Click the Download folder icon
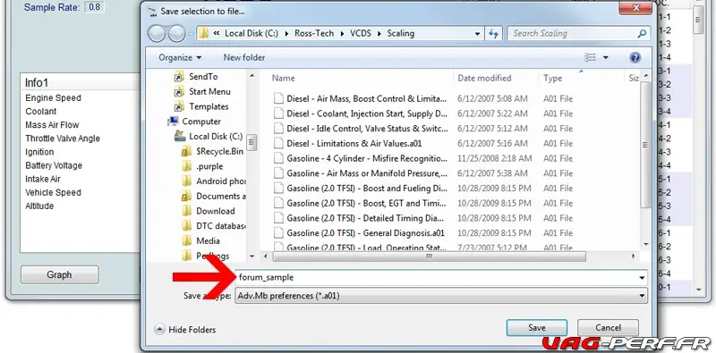Image resolution: width=716 pixels, height=353 pixels. (186, 211)
